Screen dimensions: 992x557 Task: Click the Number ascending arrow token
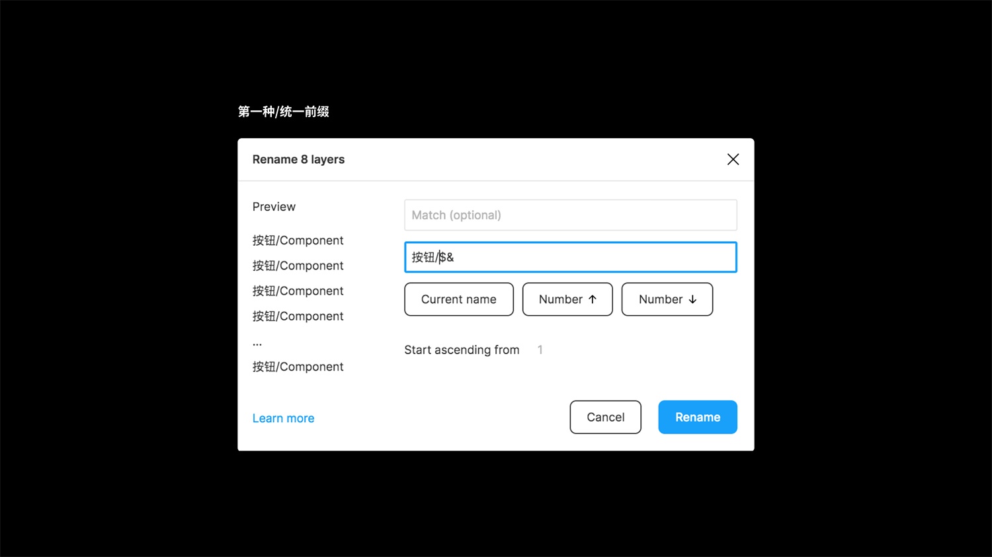pos(567,299)
